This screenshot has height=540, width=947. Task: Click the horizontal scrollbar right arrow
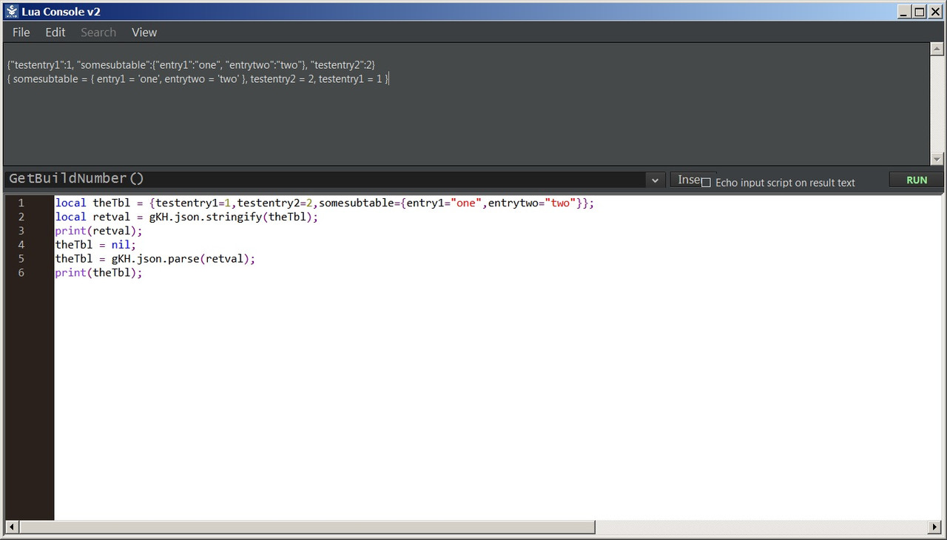(x=935, y=527)
